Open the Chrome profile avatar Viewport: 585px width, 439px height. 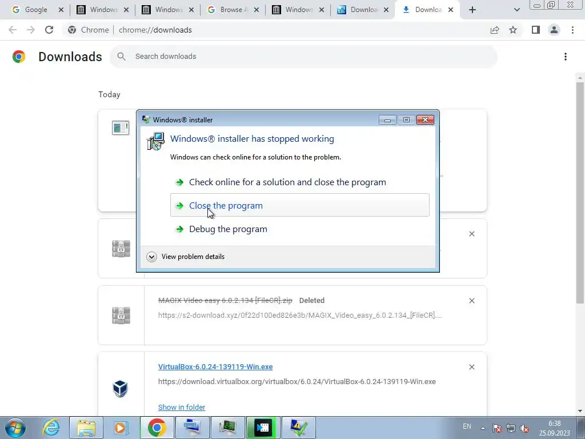pyautogui.click(x=554, y=30)
